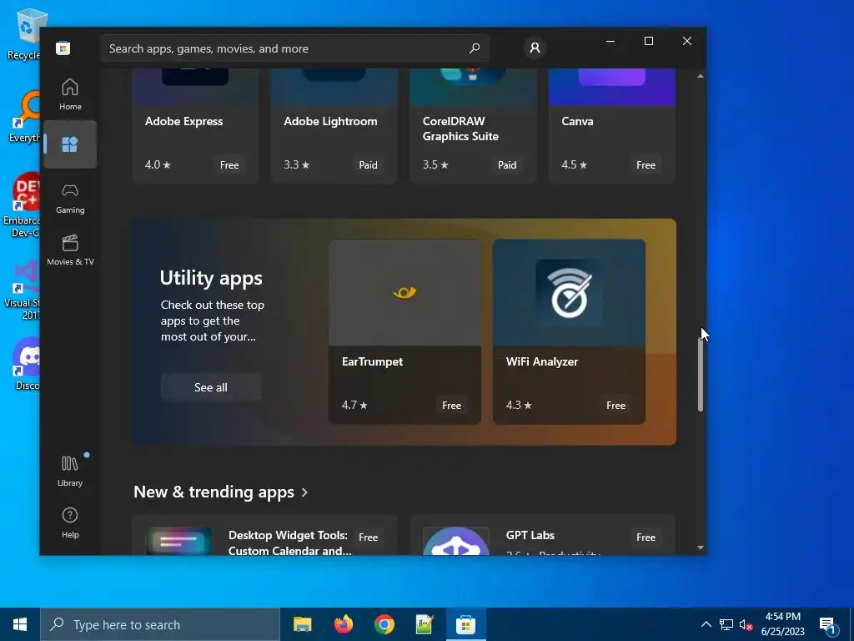This screenshot has width=854, height=641.
Task: Click Desktop Widget Tools title text
Action: tap(289, 543)
